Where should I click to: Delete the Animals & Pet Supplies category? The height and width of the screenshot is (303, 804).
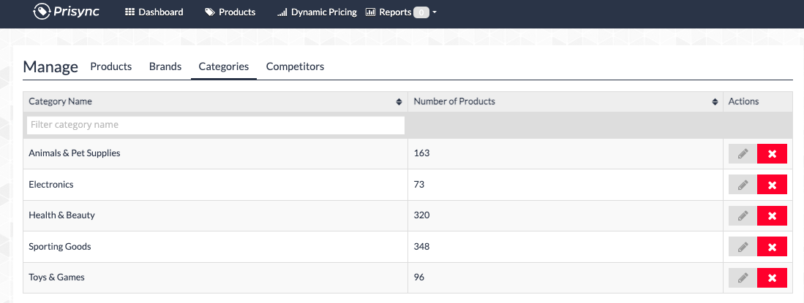(x=772, y=154)
